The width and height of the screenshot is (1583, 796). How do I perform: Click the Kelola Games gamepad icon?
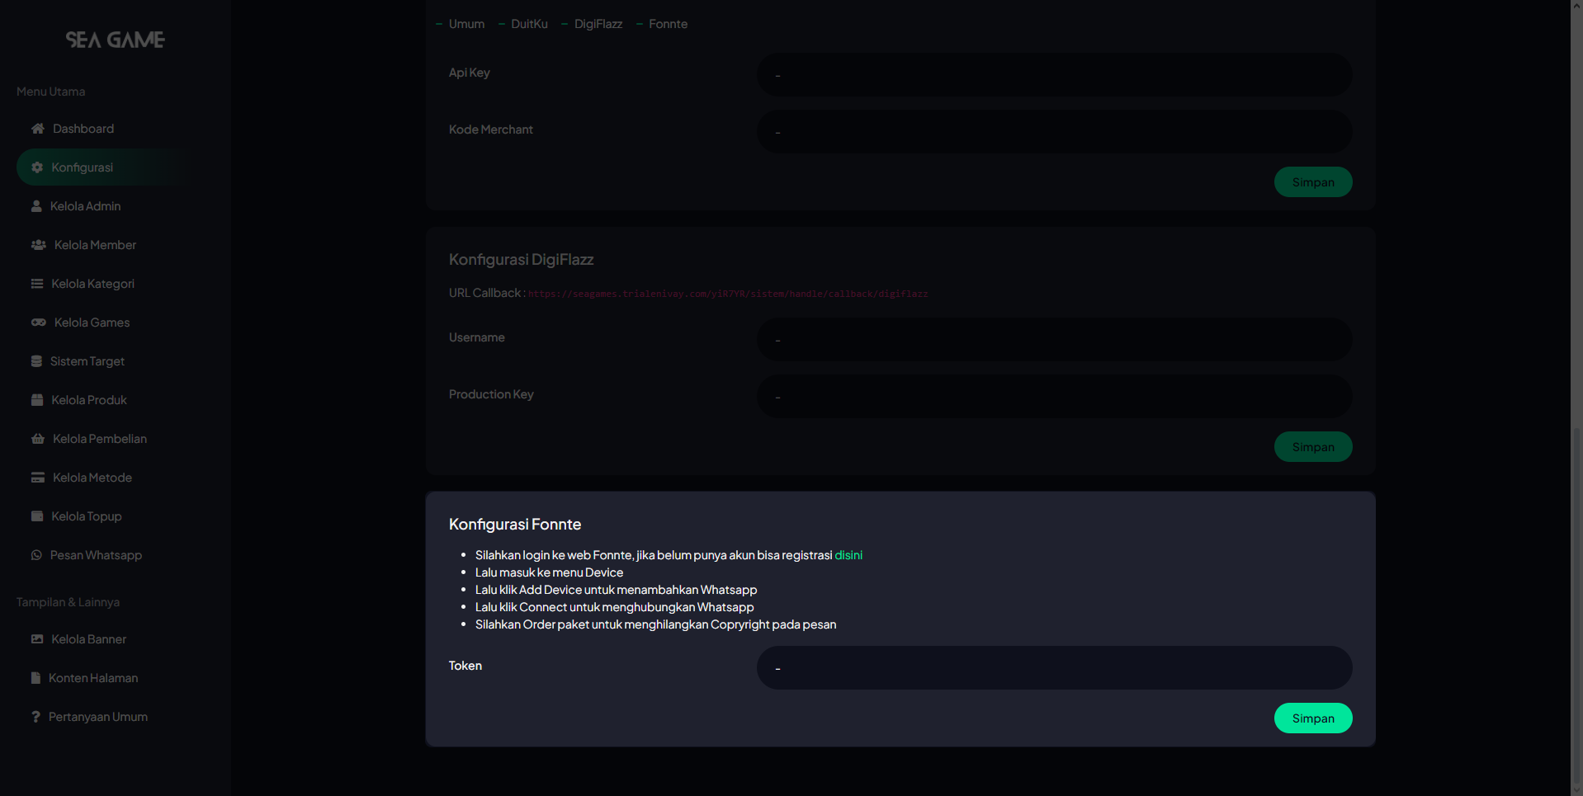[39, 323]
